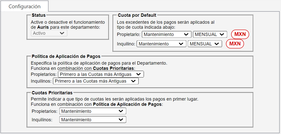281x134 pixels.
Task: Open Propietarios payment policy dropdown
Action: (101, 74)
